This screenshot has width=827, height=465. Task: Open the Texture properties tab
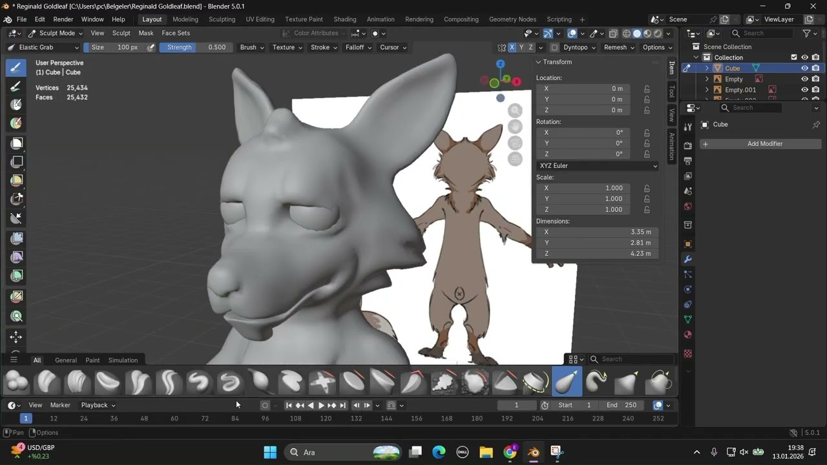pos(687,353)
